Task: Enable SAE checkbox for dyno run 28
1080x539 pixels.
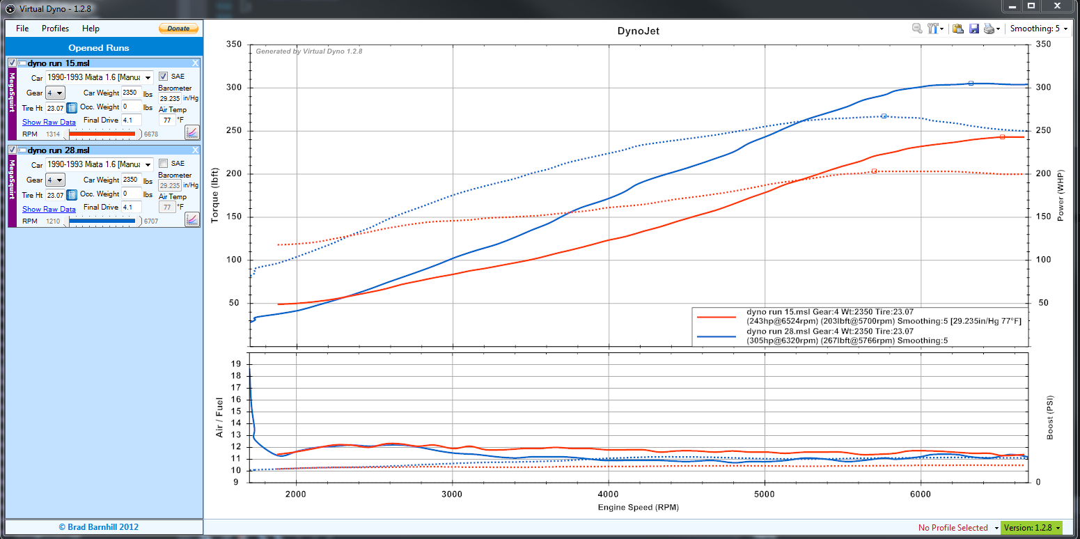Action: tap(163, 163)
